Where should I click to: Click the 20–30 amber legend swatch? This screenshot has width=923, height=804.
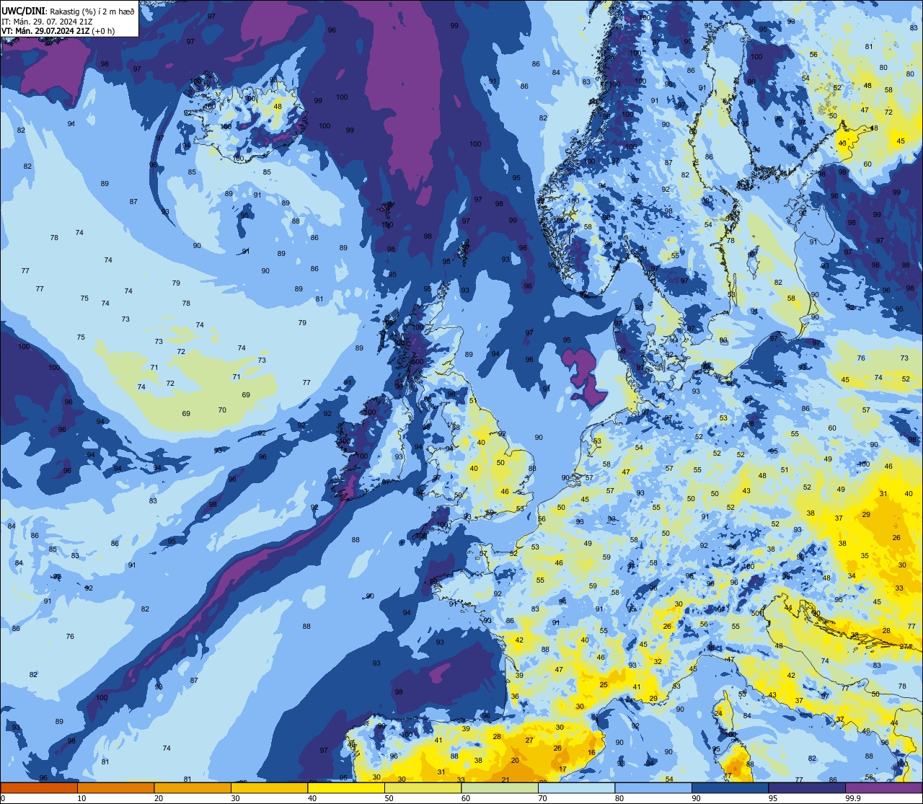coord(193,787)
